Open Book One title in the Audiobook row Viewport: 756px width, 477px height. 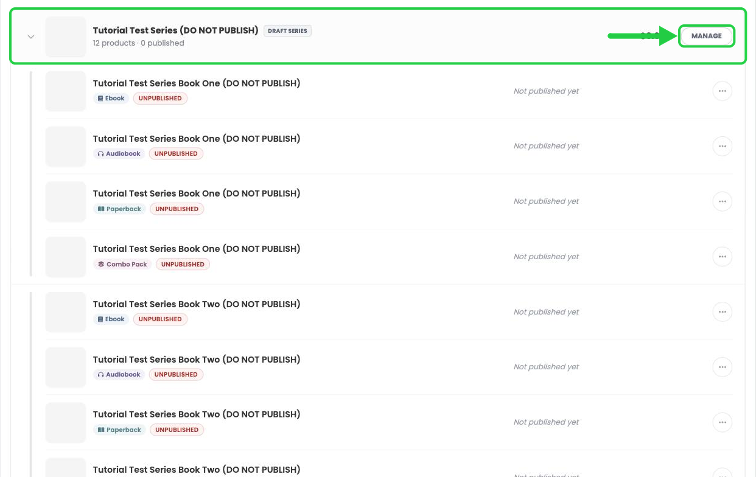pyautogui.click(x=197, y=139)
